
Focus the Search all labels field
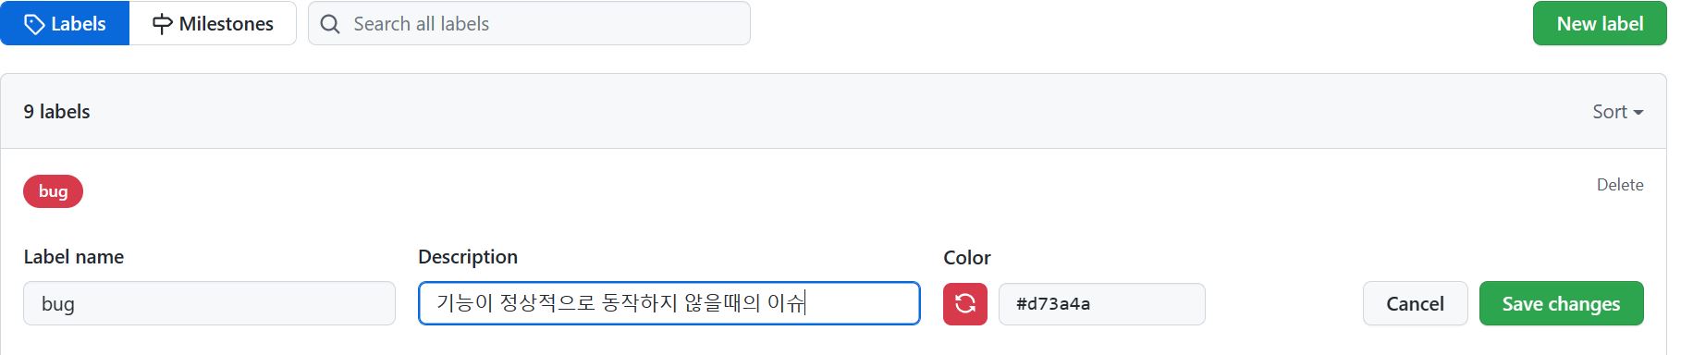[529, 23]
